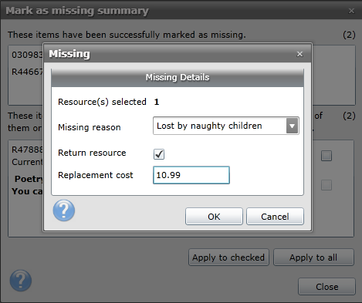Click the Replacement cost field
This screenshot has width=362, height=303.
pyautogui.click(x=191, y=175)
